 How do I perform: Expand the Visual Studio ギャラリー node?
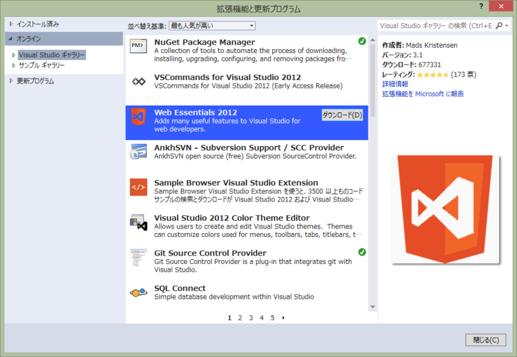pos(14,55)
